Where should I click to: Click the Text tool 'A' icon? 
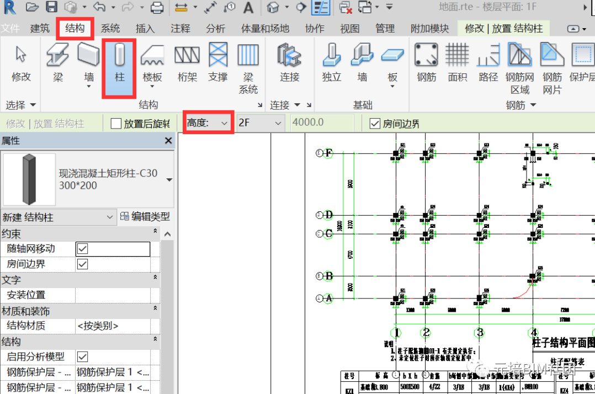pyautogui.click(x=248, y=7)
